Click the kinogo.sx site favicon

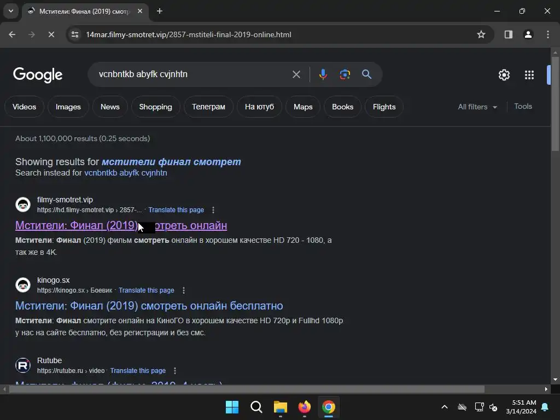[23, 285]
